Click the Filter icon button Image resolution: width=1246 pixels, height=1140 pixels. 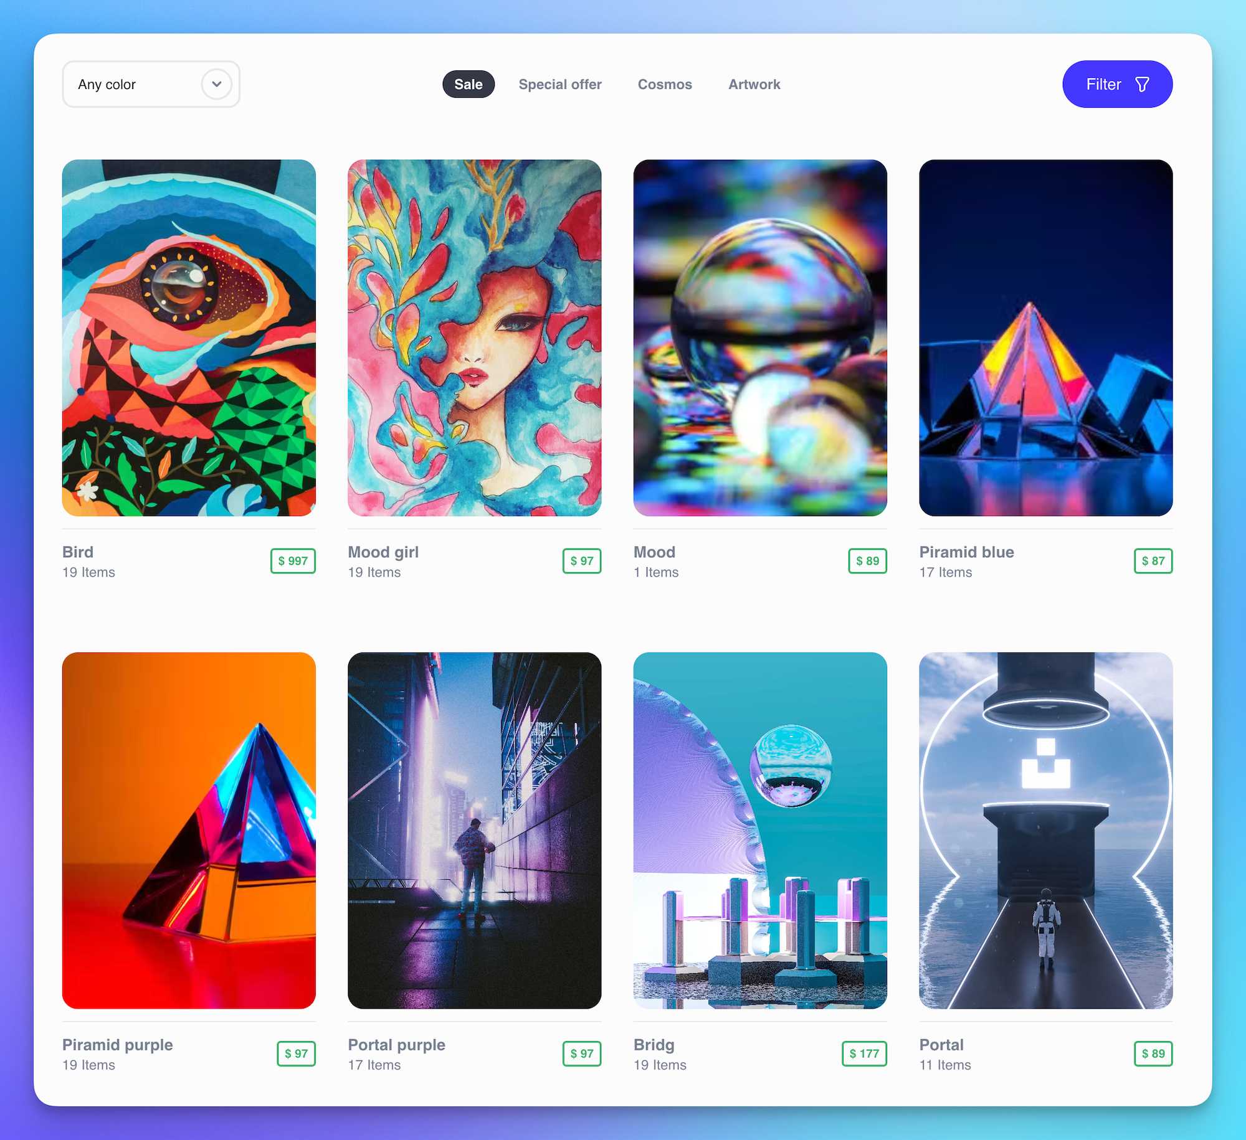coord(1143,85)
